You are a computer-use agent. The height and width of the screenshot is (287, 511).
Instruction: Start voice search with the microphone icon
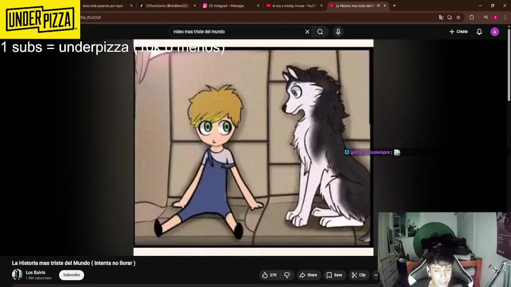pos(338,31)
